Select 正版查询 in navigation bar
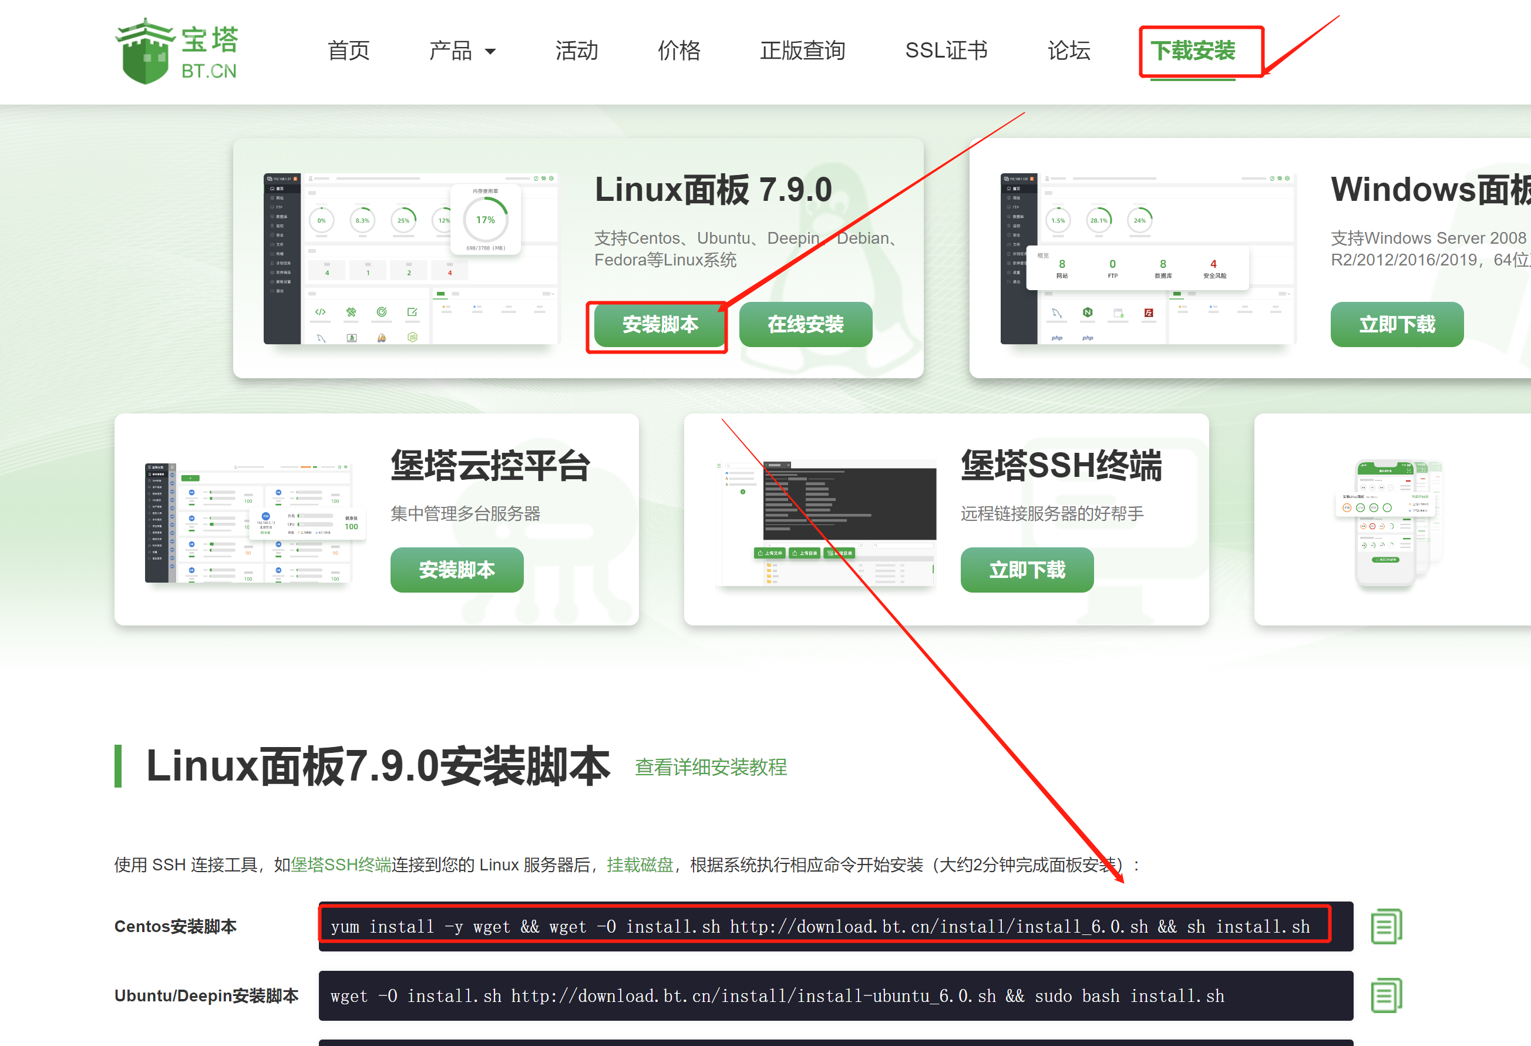The height and width of the screenshot is (1046, 1531). (802, 51)
